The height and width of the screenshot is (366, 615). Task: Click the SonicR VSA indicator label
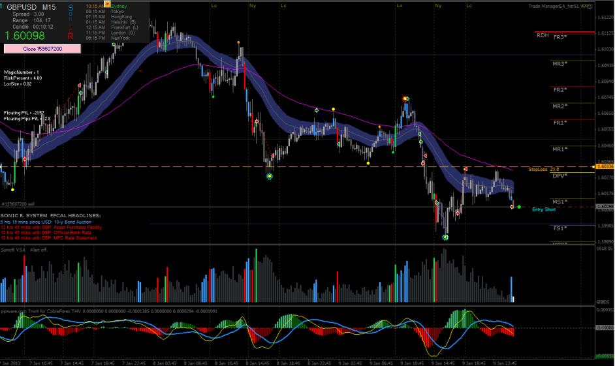coord(14,250)
